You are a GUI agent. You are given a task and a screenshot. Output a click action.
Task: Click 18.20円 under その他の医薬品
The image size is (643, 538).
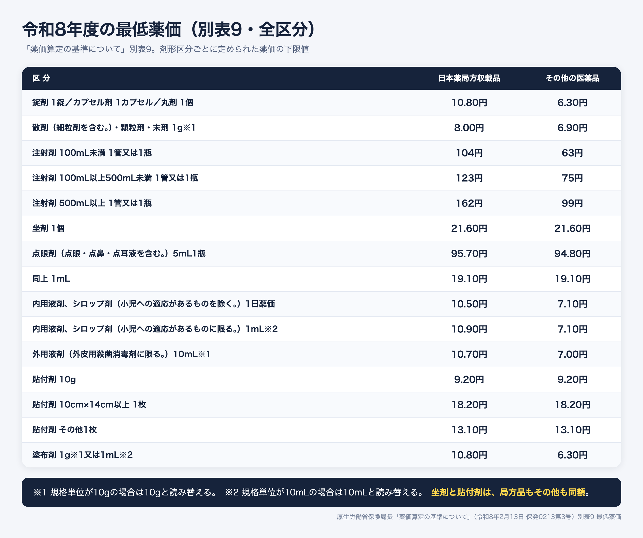(572, 404)
